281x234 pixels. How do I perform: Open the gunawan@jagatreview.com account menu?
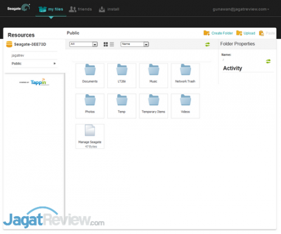[241, 9]
